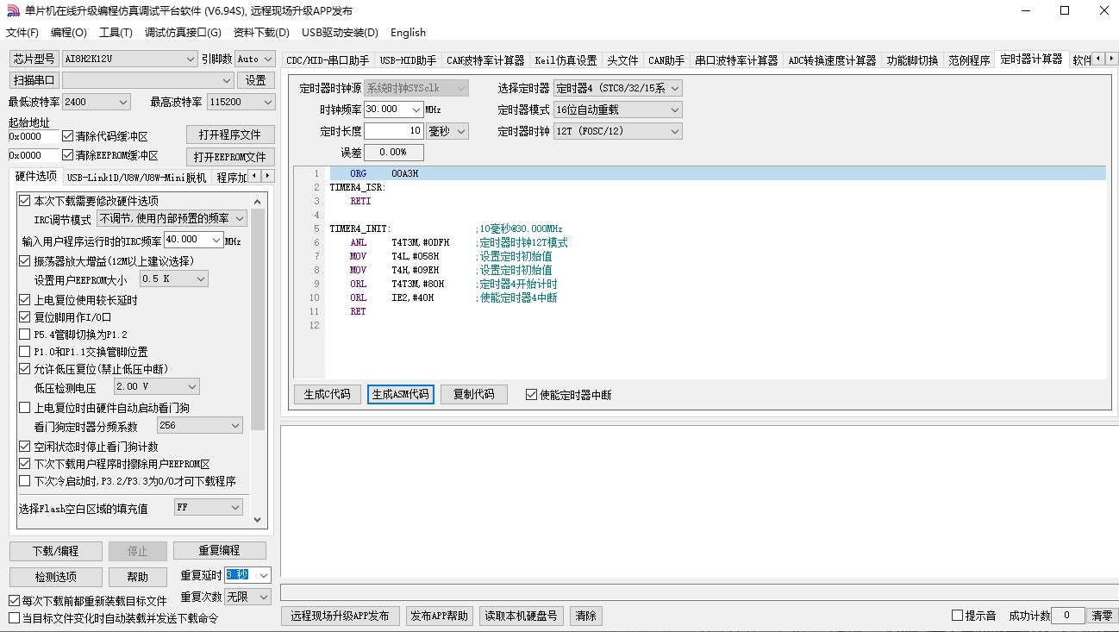Open 毫秒 time unit dropdown
Viewport: 1119px width, 632px height.
coord(447,131)
